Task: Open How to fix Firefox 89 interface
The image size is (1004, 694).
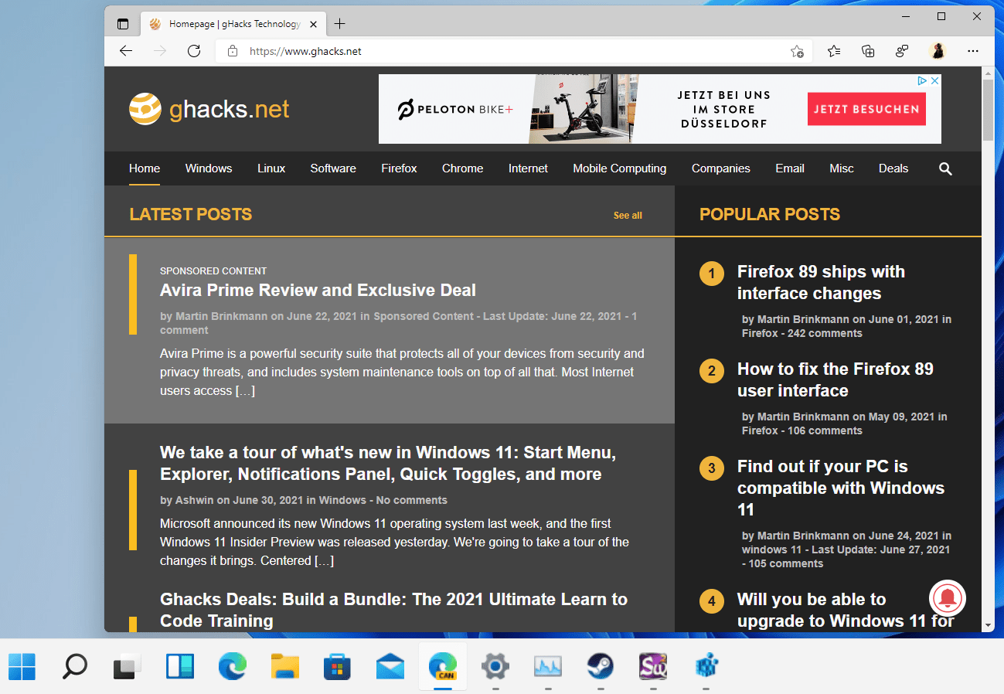Action: 836,380
